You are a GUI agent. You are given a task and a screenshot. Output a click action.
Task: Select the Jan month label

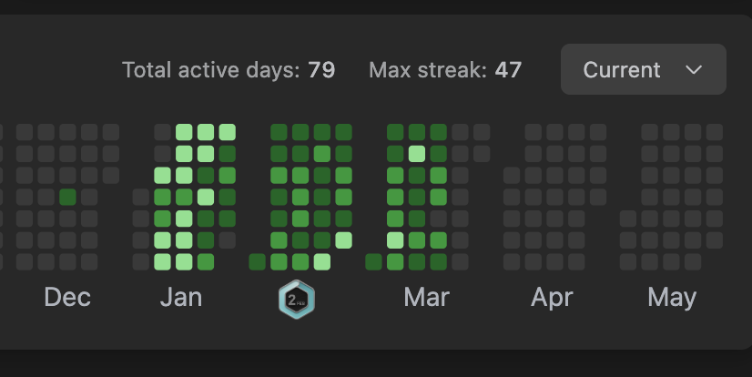pos(181,298)
